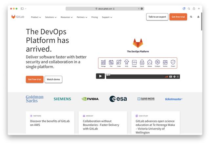Open the Protect stage icon
Viewport: 210px width, 145px height.
[173, 63]
